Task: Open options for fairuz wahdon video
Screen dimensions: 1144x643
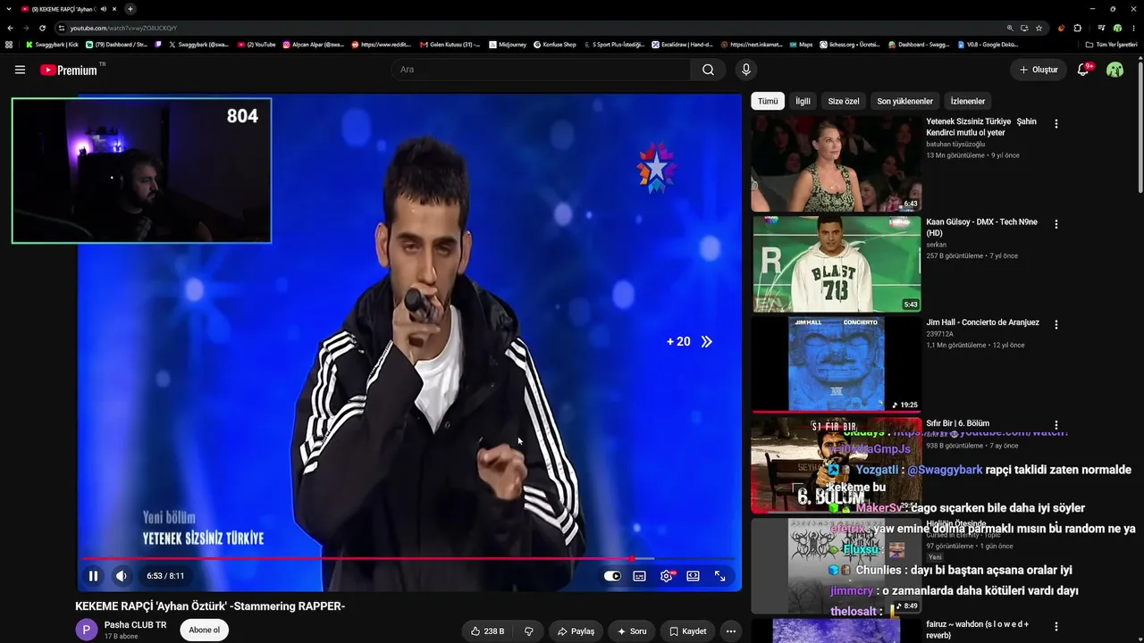Action: (1056, 627)
